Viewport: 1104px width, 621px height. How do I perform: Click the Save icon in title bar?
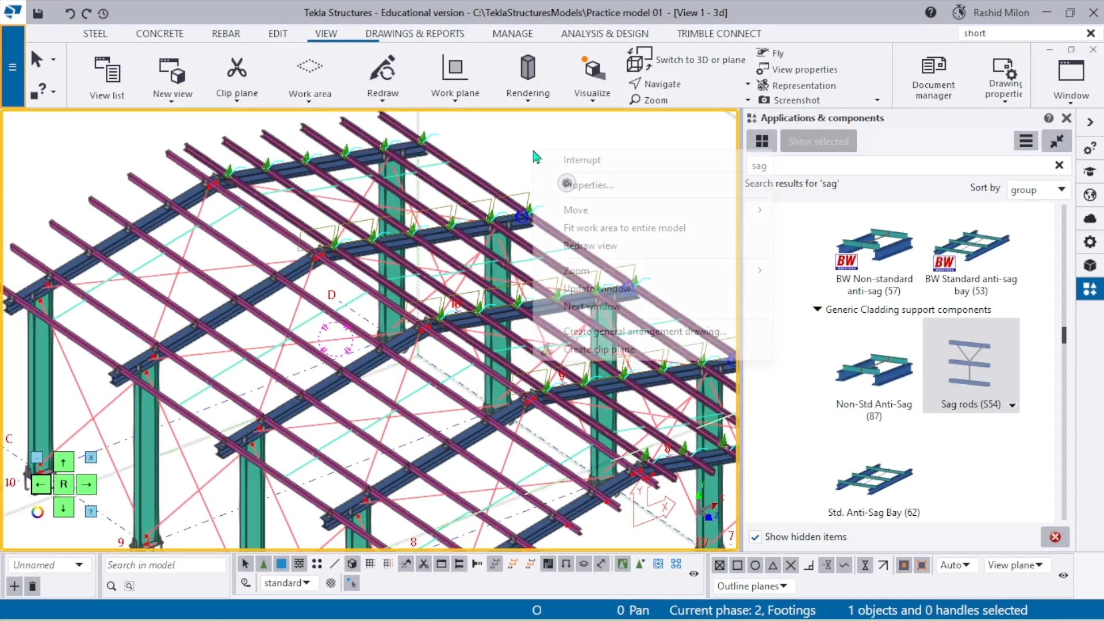(38, 13)
